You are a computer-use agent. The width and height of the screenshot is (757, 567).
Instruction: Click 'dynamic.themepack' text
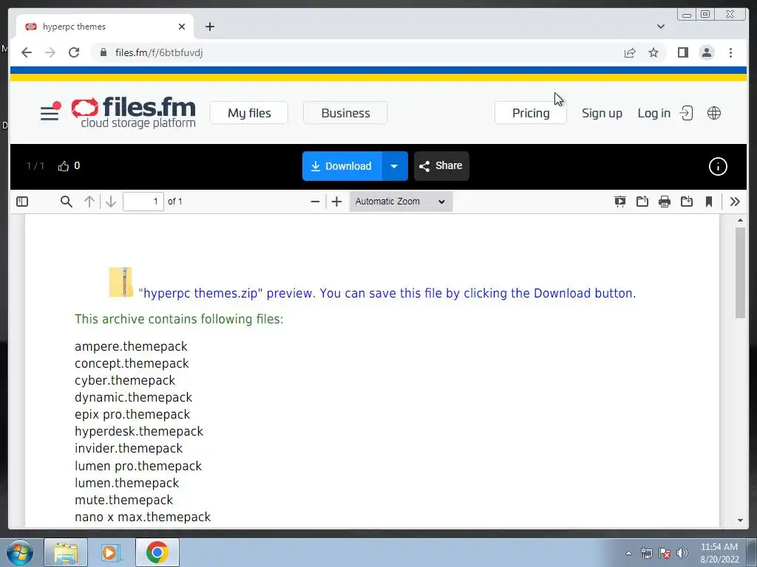click(133, 397)
